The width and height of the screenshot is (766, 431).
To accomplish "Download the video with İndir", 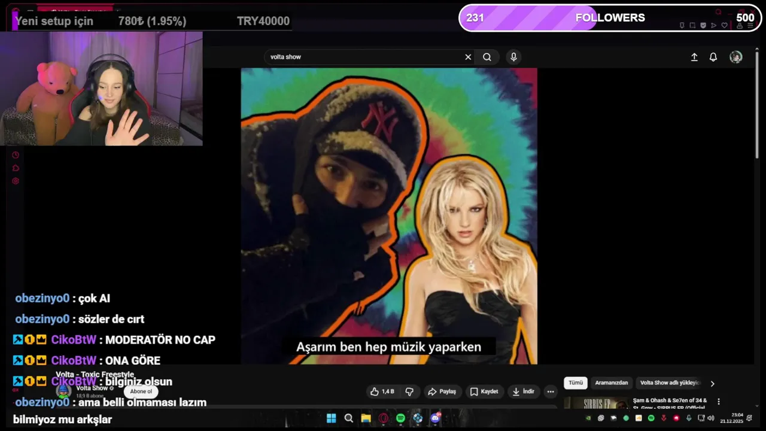I will (x=523, y=391).
